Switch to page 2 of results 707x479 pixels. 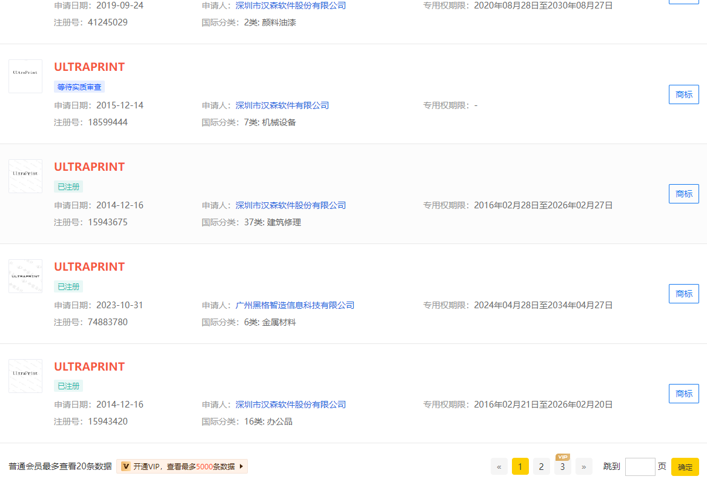[541, 466]
